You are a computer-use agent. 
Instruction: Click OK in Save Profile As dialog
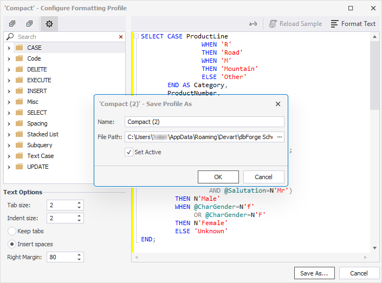pos(218,177)
